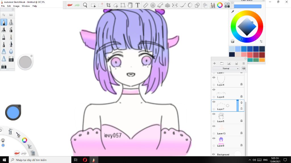Screen dimensions: 291x163
Task: Enable Predictive Stroke circle tool
Action: pos(190,5)
